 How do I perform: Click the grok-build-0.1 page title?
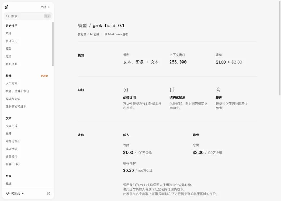click(x=108, y=26)
